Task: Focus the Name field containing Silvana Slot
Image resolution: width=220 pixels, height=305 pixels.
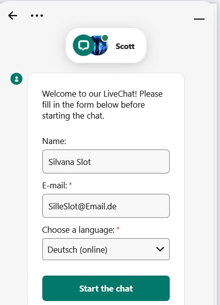Action: 106,161
